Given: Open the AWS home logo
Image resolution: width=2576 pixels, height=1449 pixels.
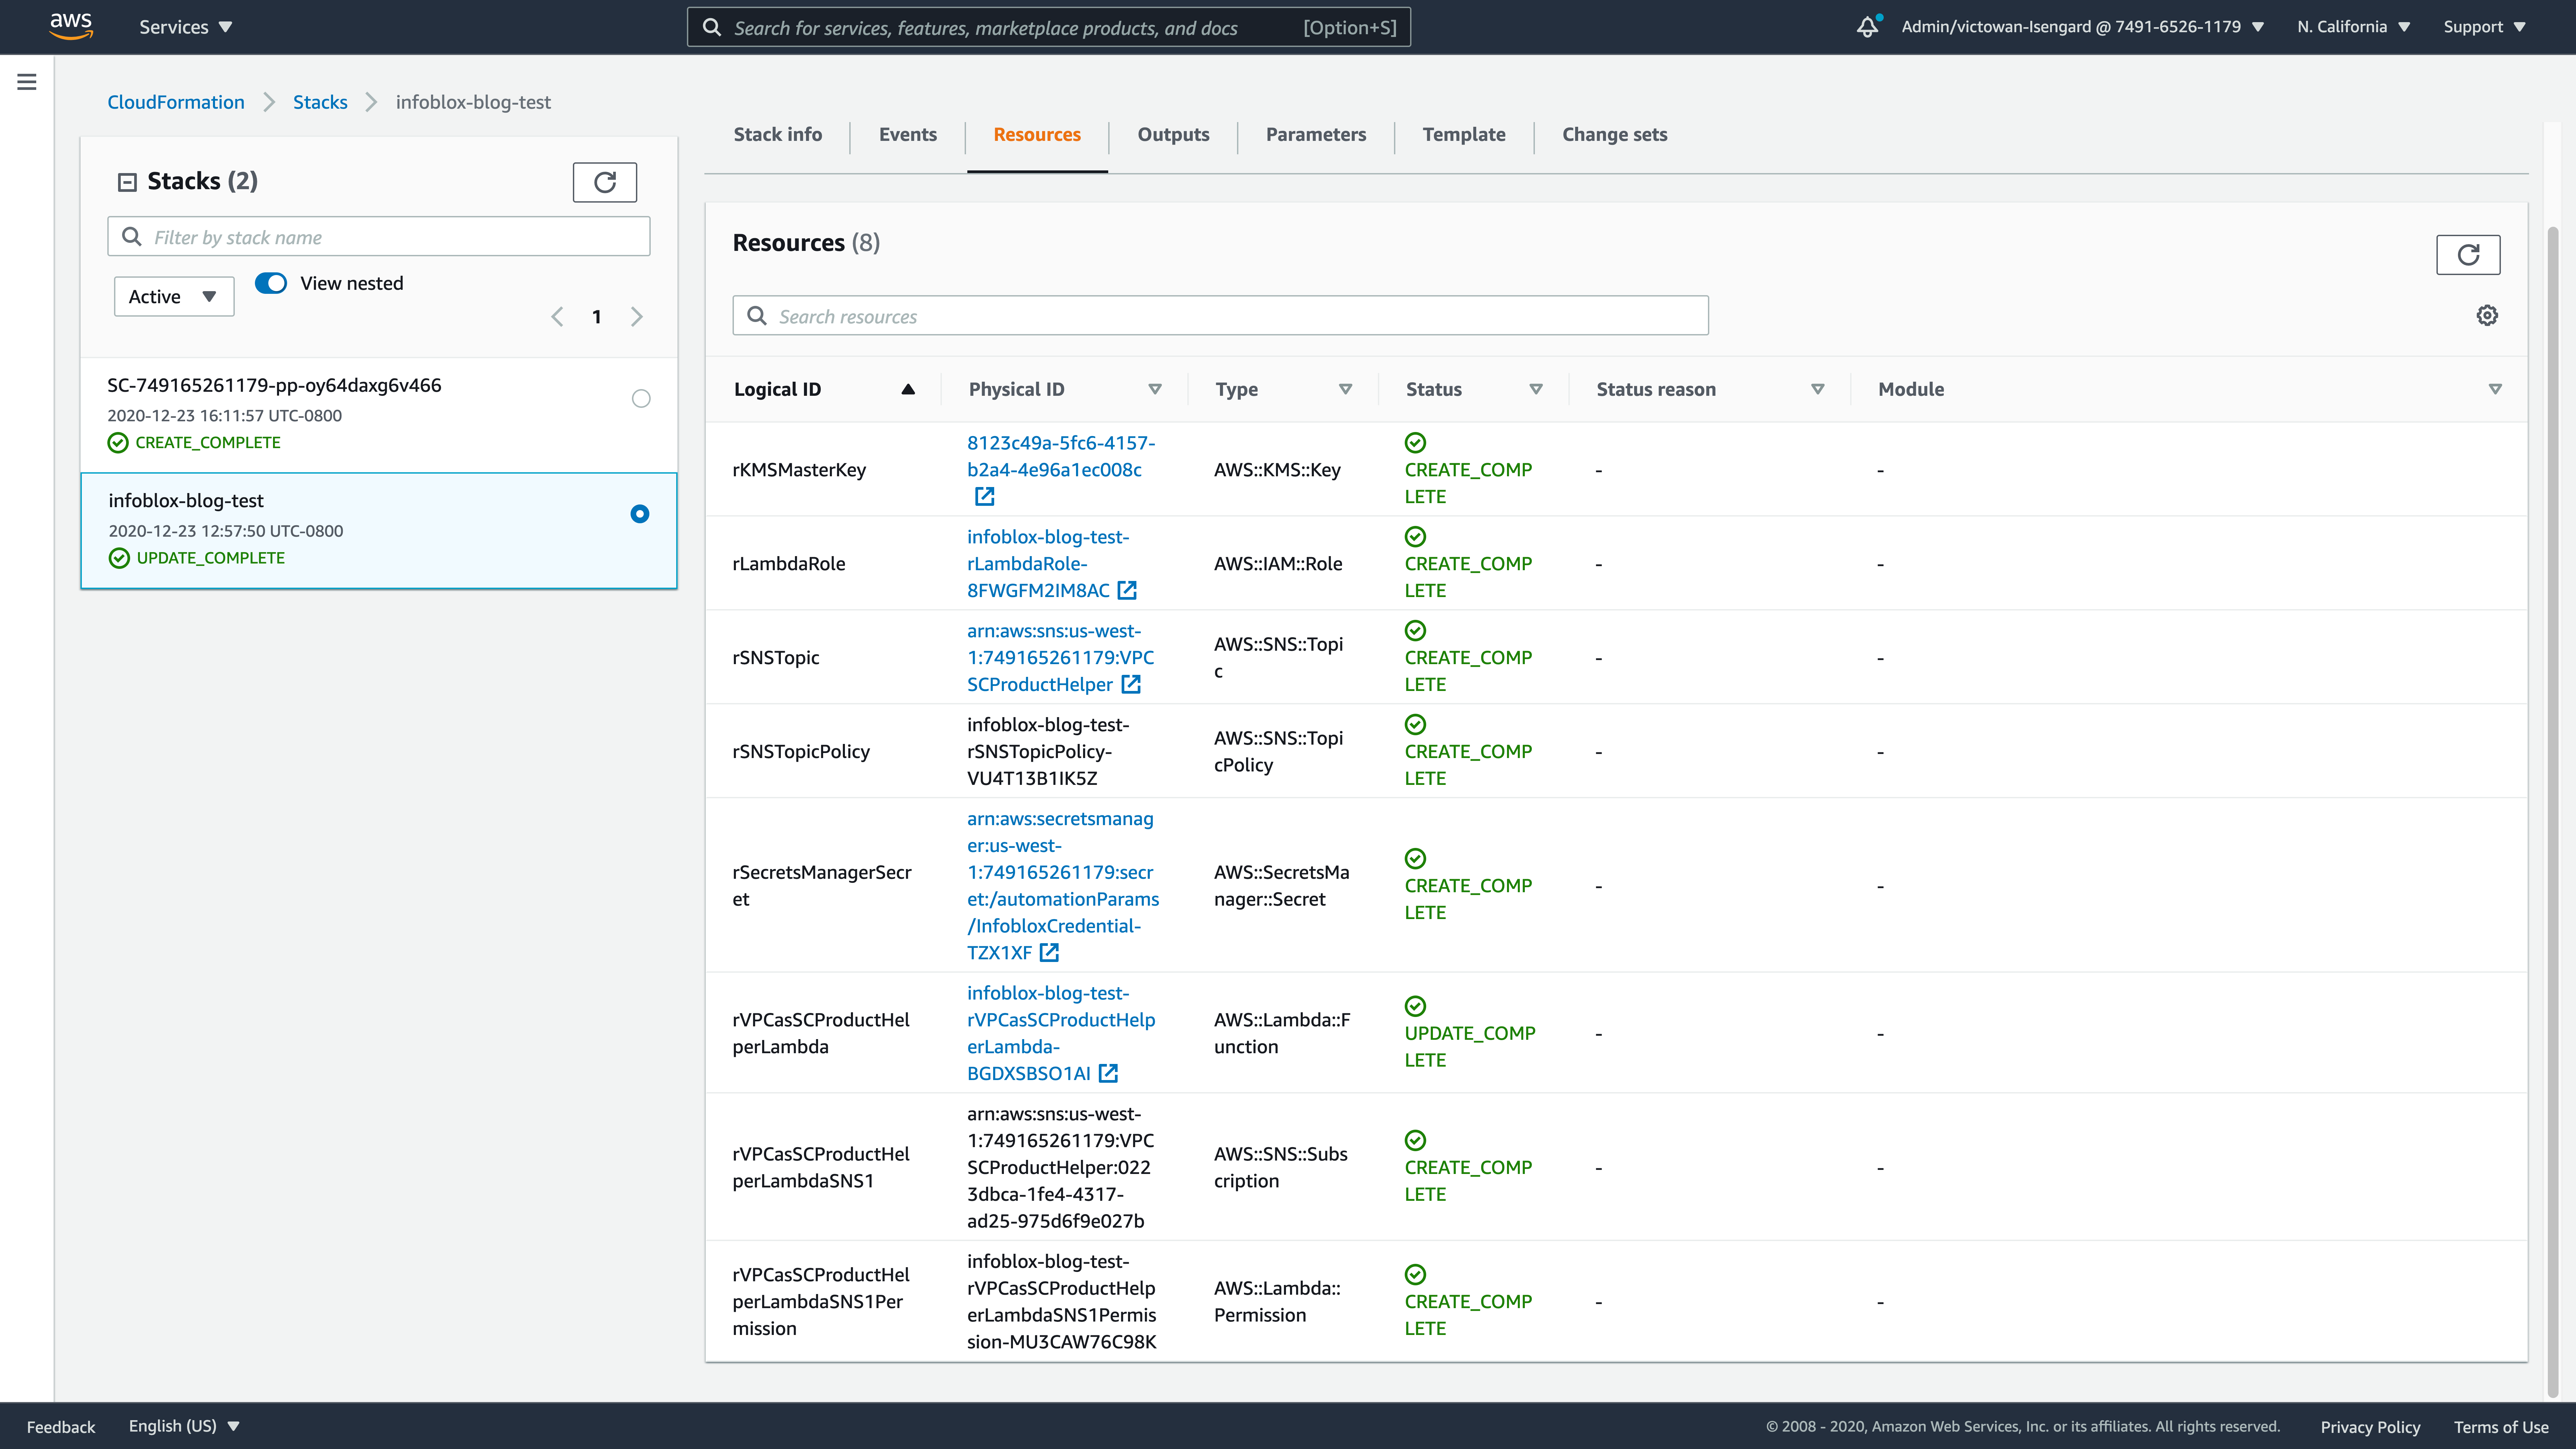Looking at the screenshot, I should tap(71, 26).
